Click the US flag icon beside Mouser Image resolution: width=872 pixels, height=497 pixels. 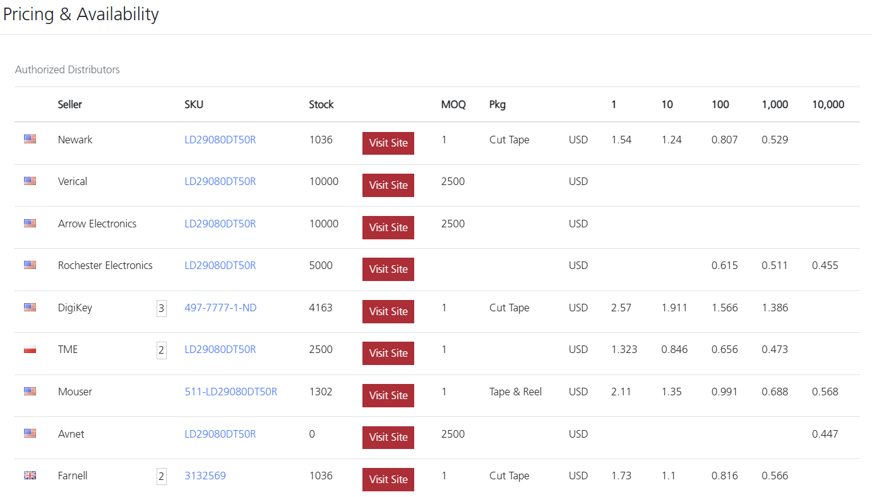[30, 392]
